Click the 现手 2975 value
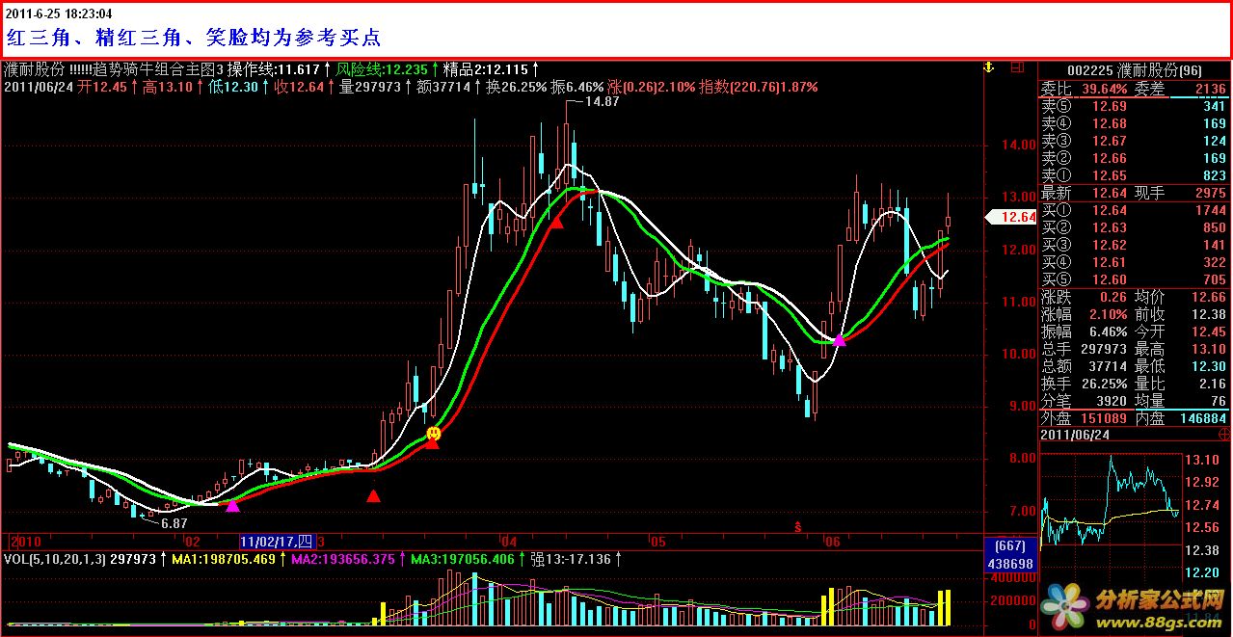This screenshot has height=637, width=1233. coord(1210,193)
